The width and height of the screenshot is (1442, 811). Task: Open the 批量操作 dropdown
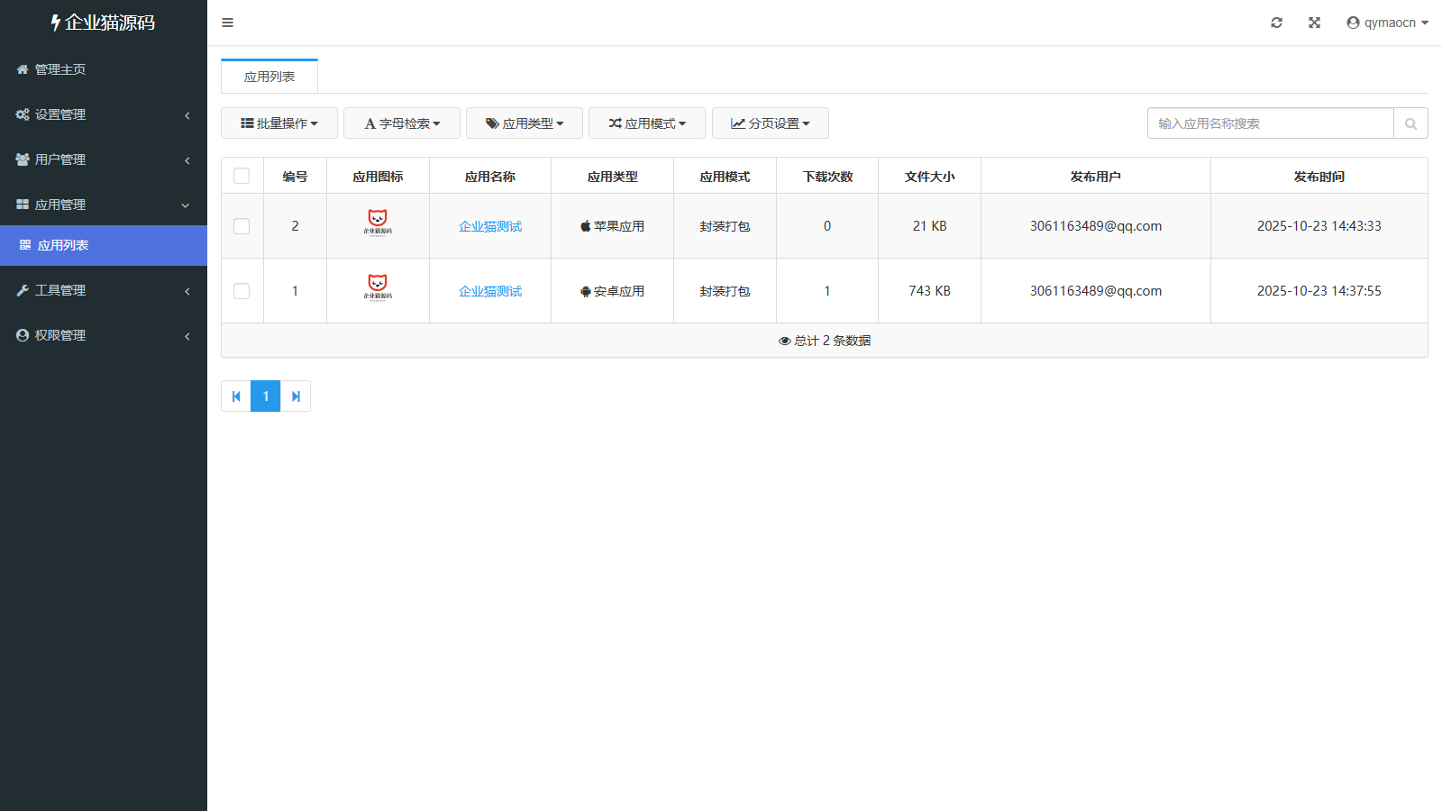coord(279,123)
